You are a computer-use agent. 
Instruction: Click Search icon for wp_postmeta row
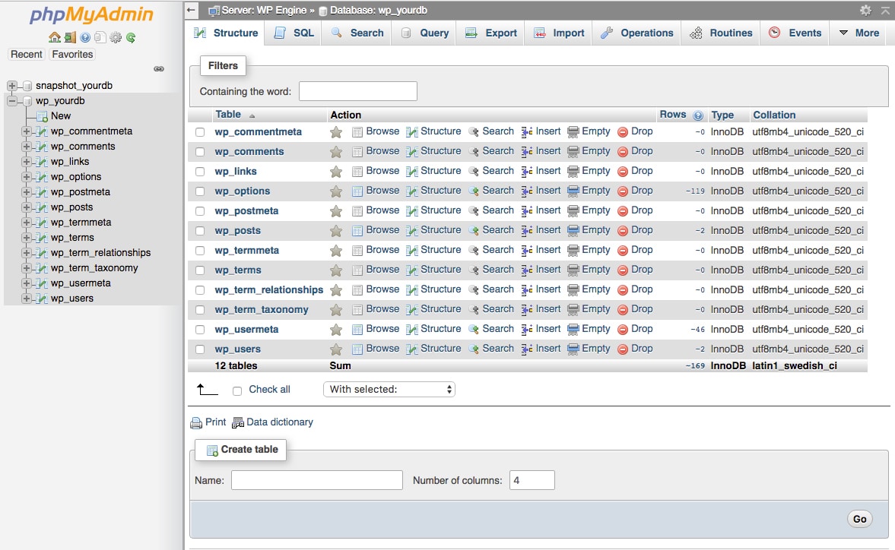click(x=473, y=211)
